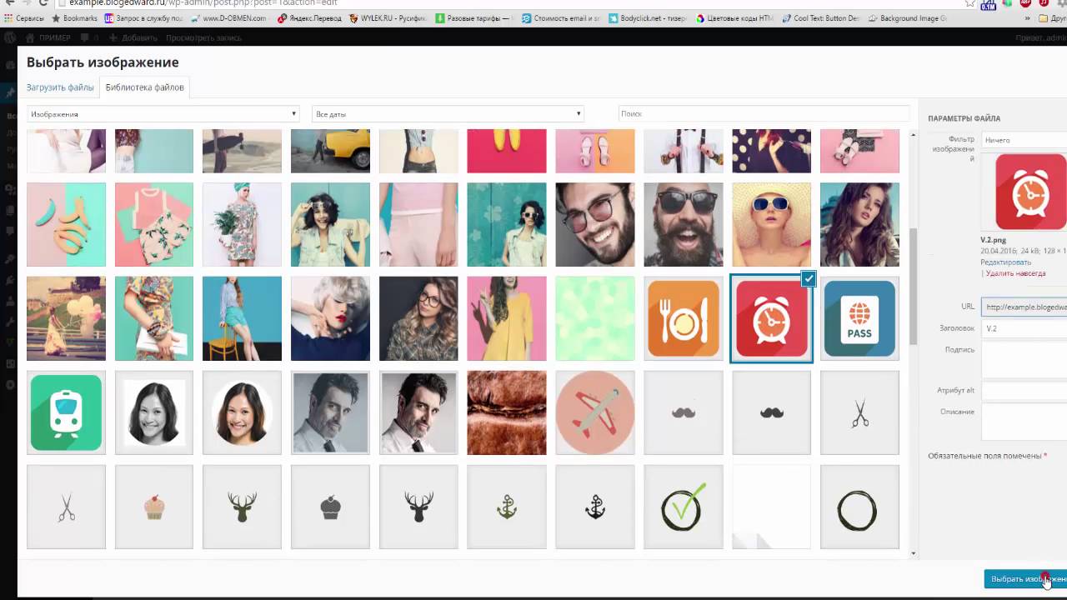Click the Заголовок field containing V.2
Image resolution: width=1067 pixels, height=600 pixels.
[x=1024, y=328]
